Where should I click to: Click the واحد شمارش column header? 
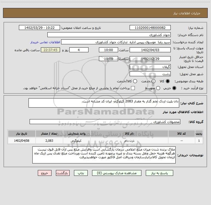click(x=76, y=134)
